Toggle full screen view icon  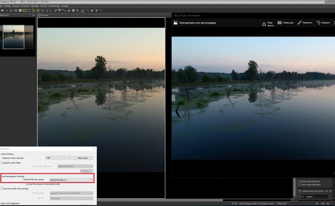[29, 10]
